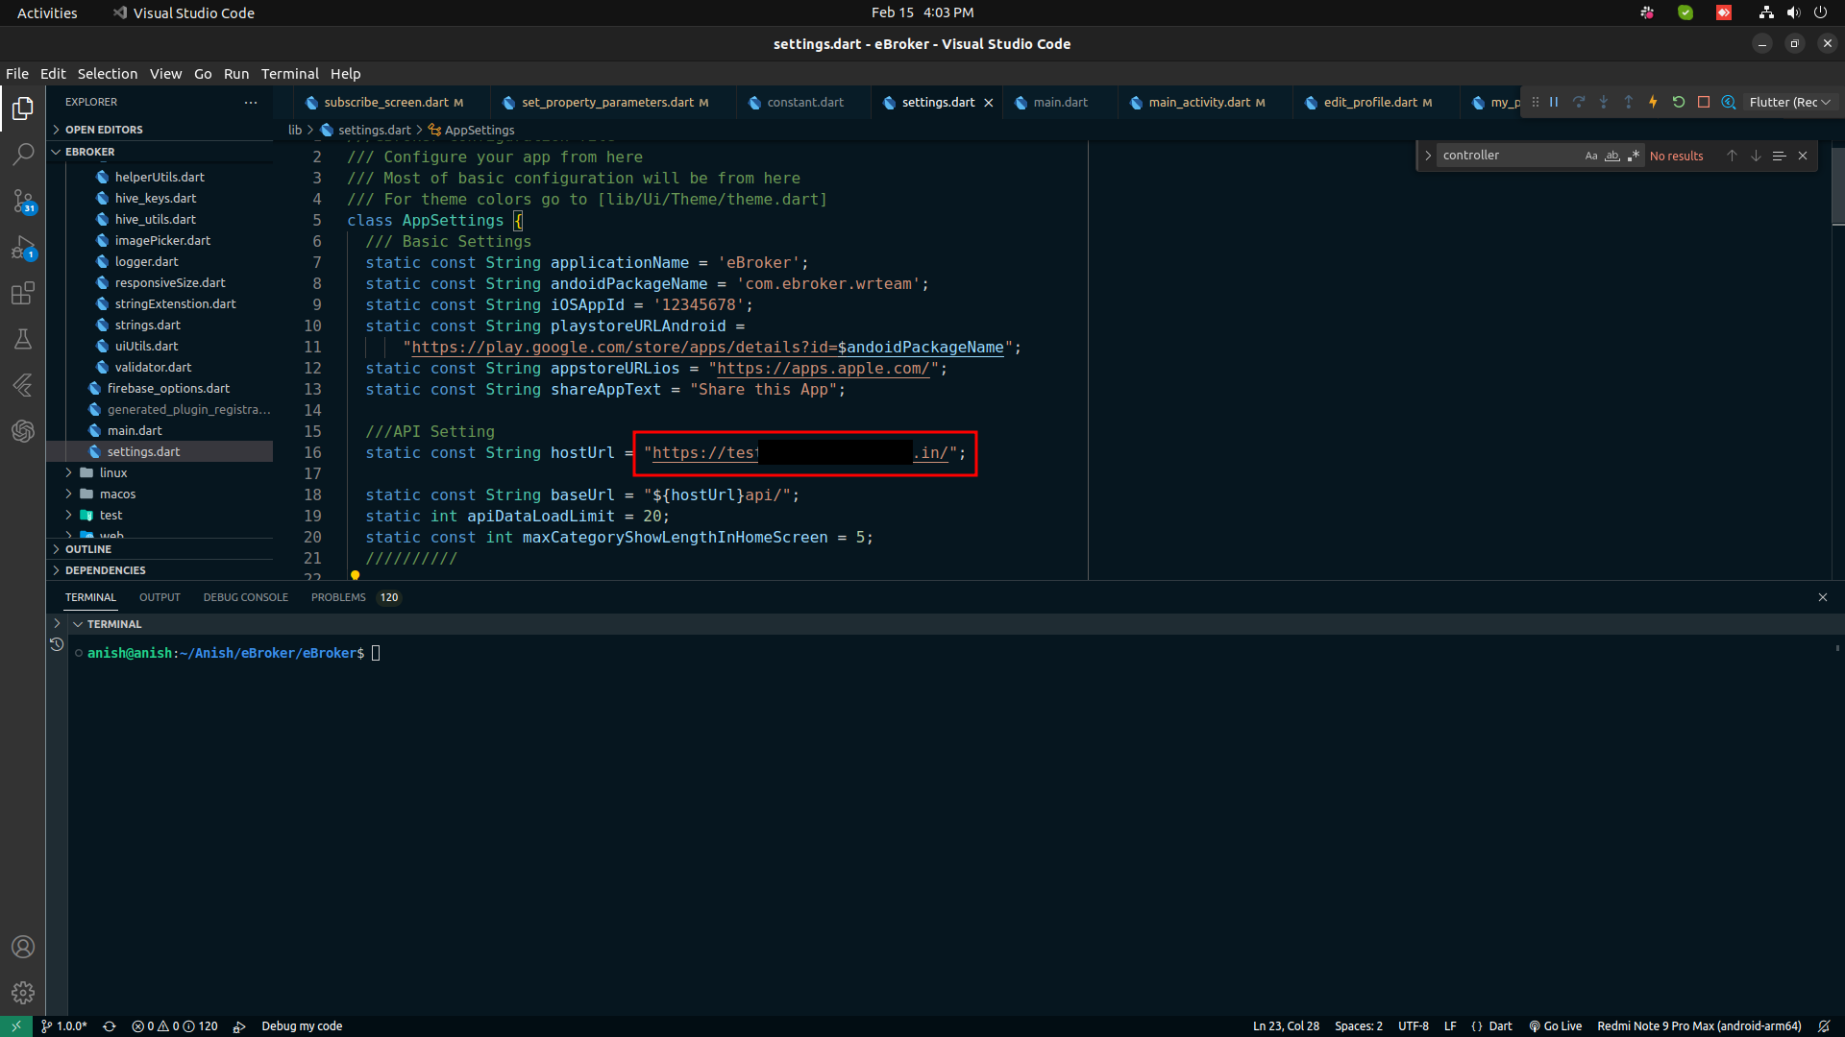The height and width of the screenshot is (1037, 1845).
Task: Toggle Match Whole Word in find widget
Action: tap(1612, 156)
